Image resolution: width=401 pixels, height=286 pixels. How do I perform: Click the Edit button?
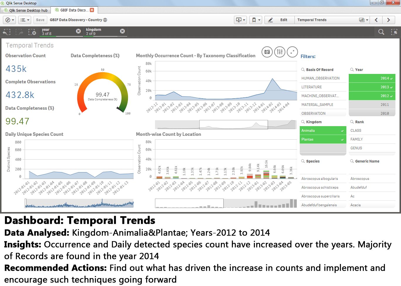279,20
